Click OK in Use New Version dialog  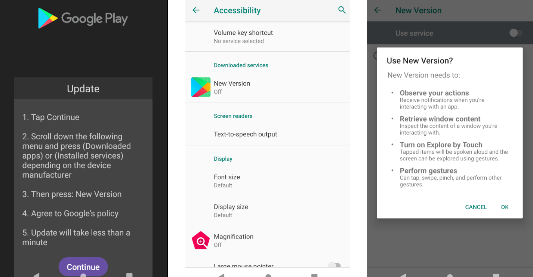(x=505, y=207)
